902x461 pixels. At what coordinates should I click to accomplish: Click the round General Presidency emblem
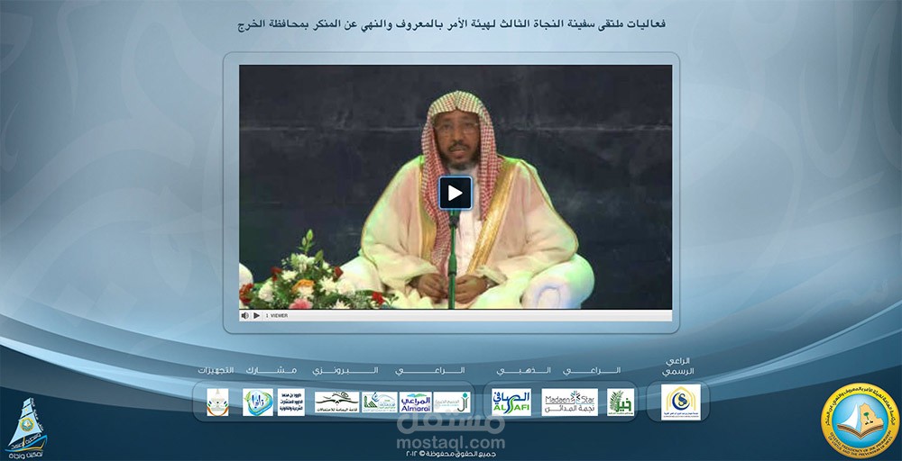pyautogui.click(x=860, y=420)
